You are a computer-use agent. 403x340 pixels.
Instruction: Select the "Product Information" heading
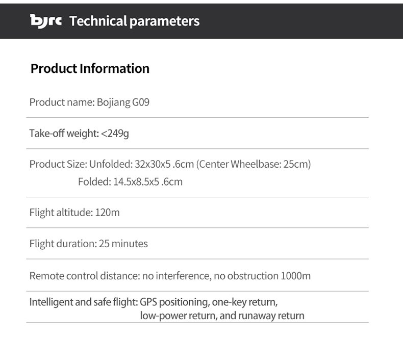coord(90,68)
